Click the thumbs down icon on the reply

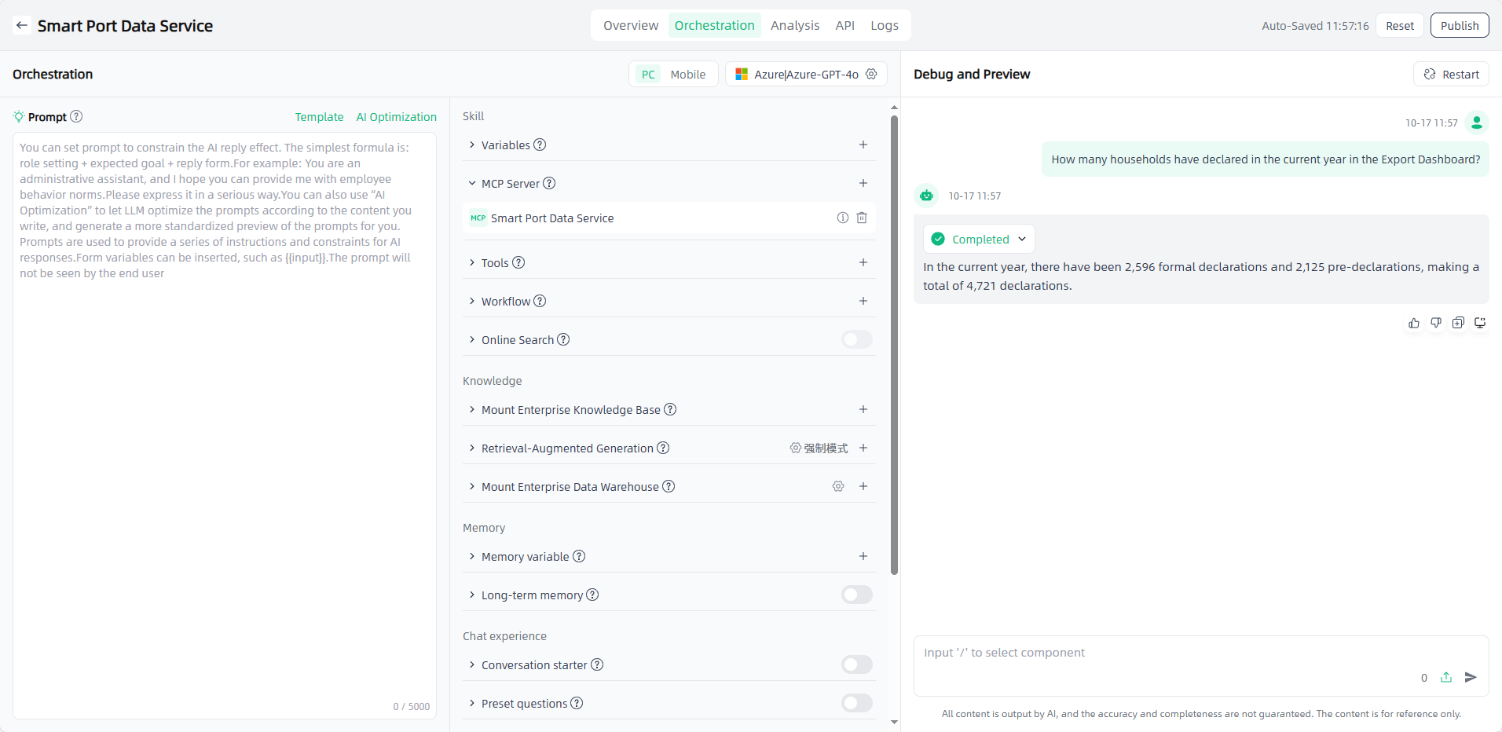coord(1436,323)
